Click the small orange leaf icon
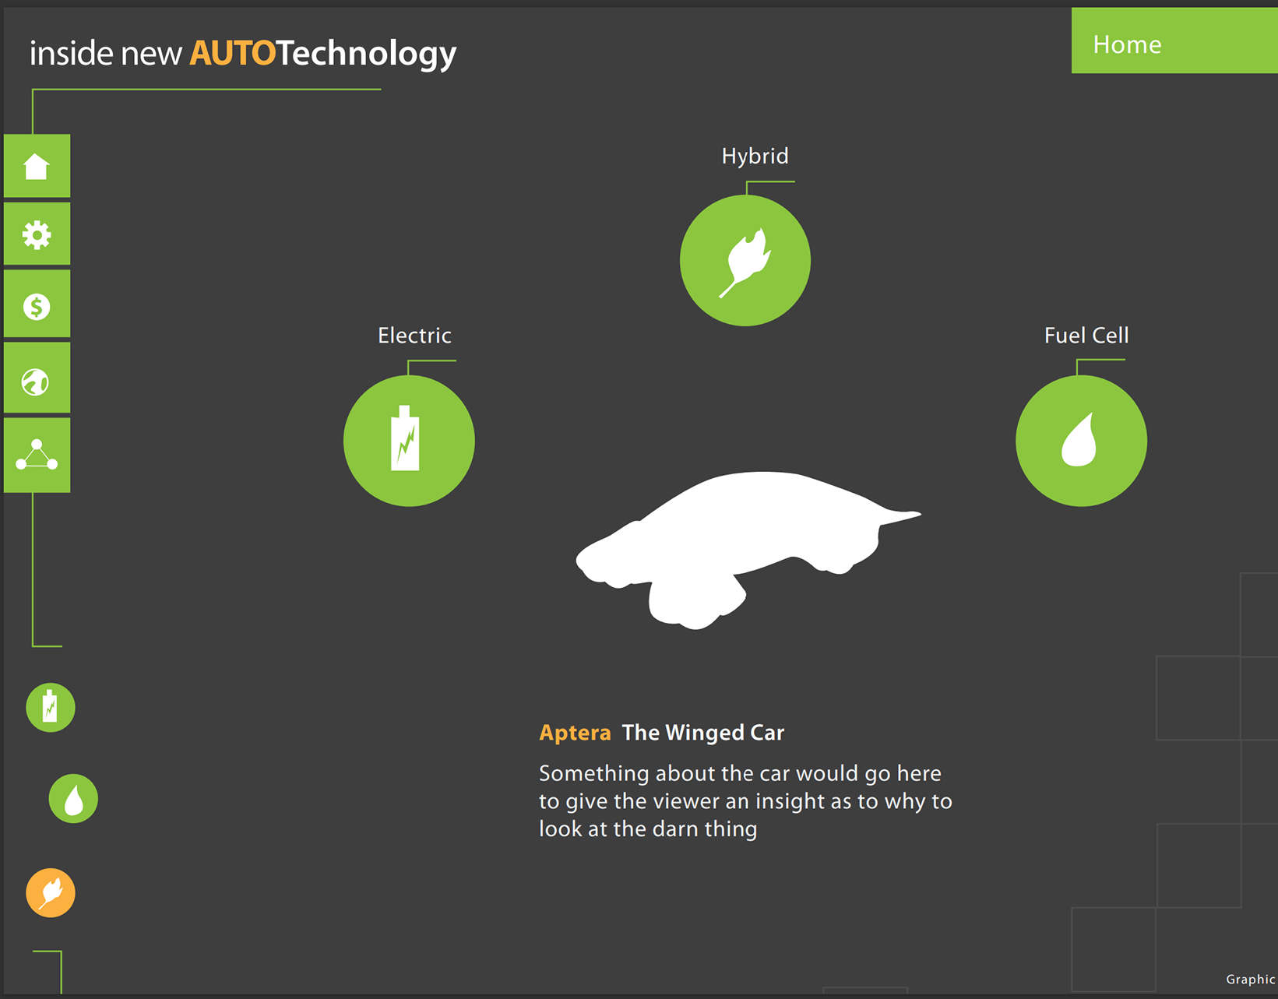The width and height of the screenshot is (1278, 999). pos(51,893)
